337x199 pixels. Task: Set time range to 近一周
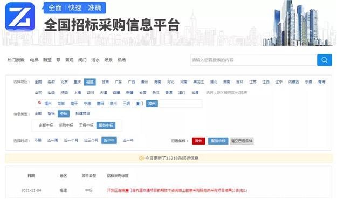[53, 140]
